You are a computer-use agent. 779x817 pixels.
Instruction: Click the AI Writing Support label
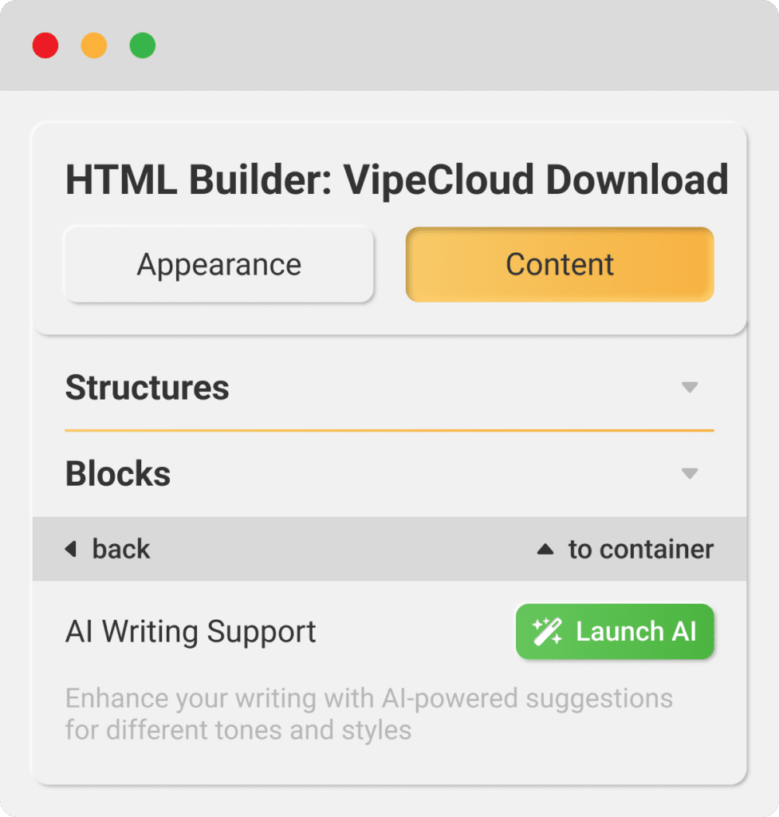coord(190,631)
